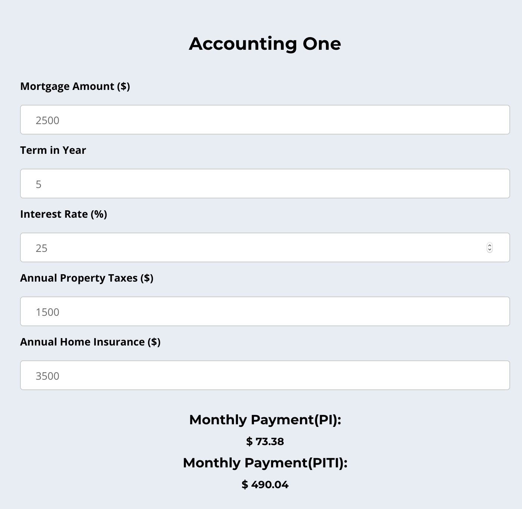Click the "Monthly Payment(PITI):" heading
522x509 pixels.
[x=265, y=463]
